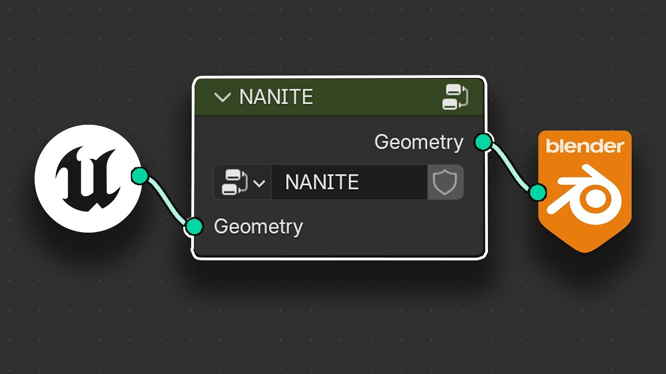Screen dimensions: 666x374
Task: Collapse the NANITE node with header chevron
Action: pyautogui.click(x=223, y=97)
